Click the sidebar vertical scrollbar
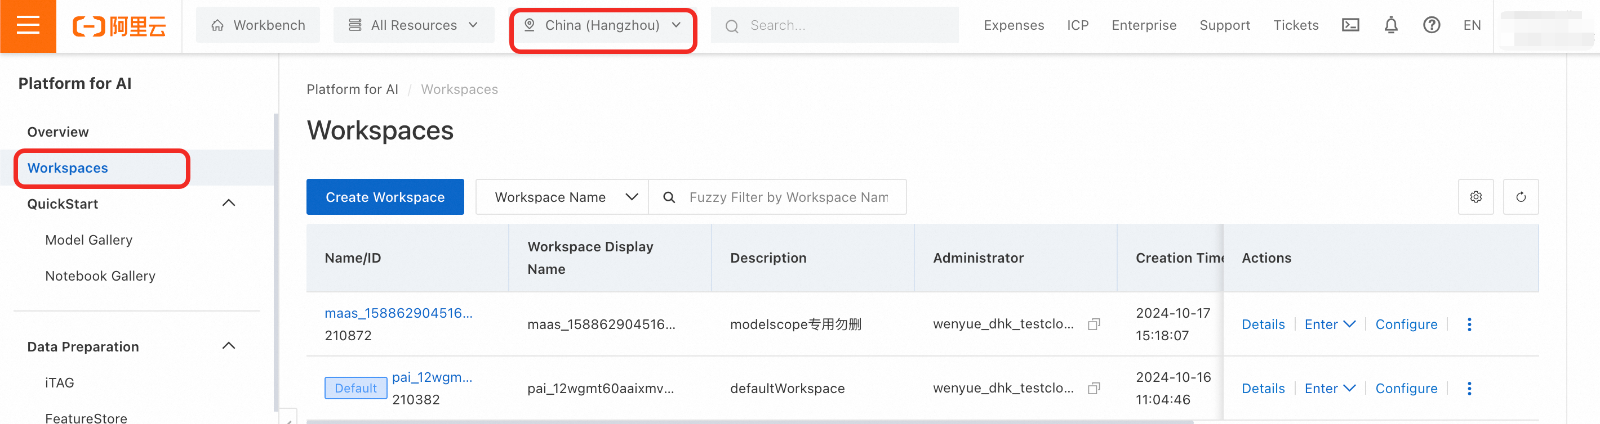1600x424 pixels. pos(276,261)
